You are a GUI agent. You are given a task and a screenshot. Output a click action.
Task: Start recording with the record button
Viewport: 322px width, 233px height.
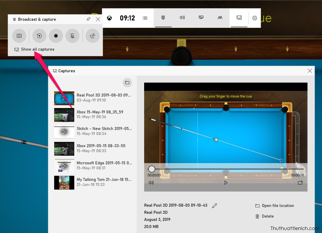pyautogui.click(x=56, y=36)
